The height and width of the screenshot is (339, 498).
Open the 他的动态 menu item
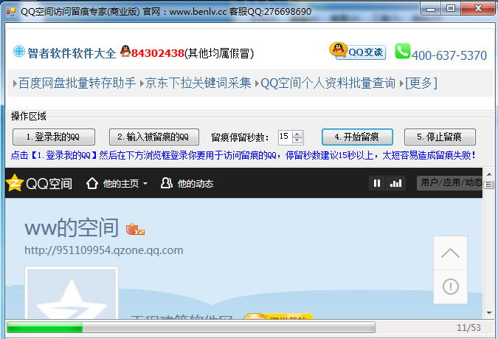[195, 183]
